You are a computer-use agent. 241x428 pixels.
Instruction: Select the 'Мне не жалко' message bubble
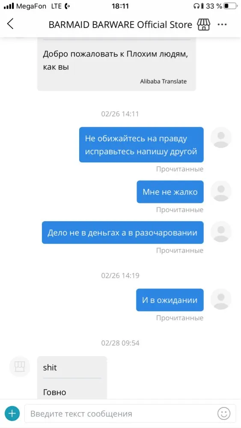tap(170, 192)
